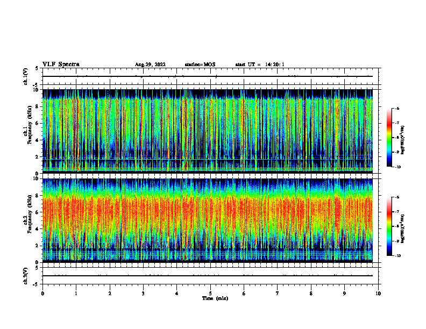Click the ch.3 voltage waveform trace
The image size is (426, 329).
point(208,276)
